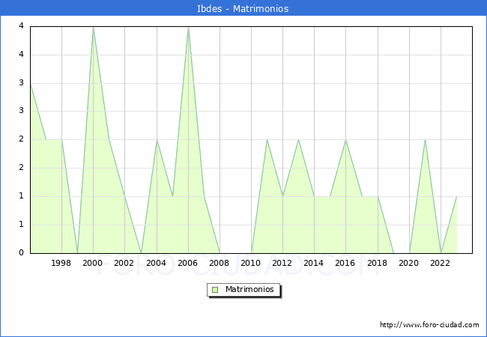Image resolution: width=487 pixels, height=337 pixels.
Task: Select the 1998 x-axis label
Action: click(61, 263)
